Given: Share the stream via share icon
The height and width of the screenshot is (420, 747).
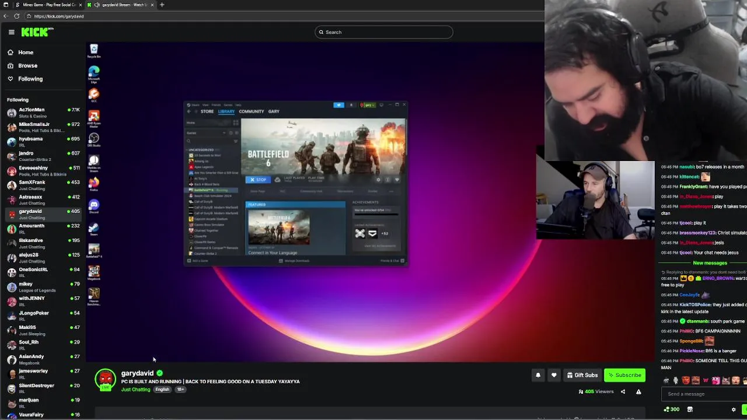Looking at the screenshot, I should [623, 391].
